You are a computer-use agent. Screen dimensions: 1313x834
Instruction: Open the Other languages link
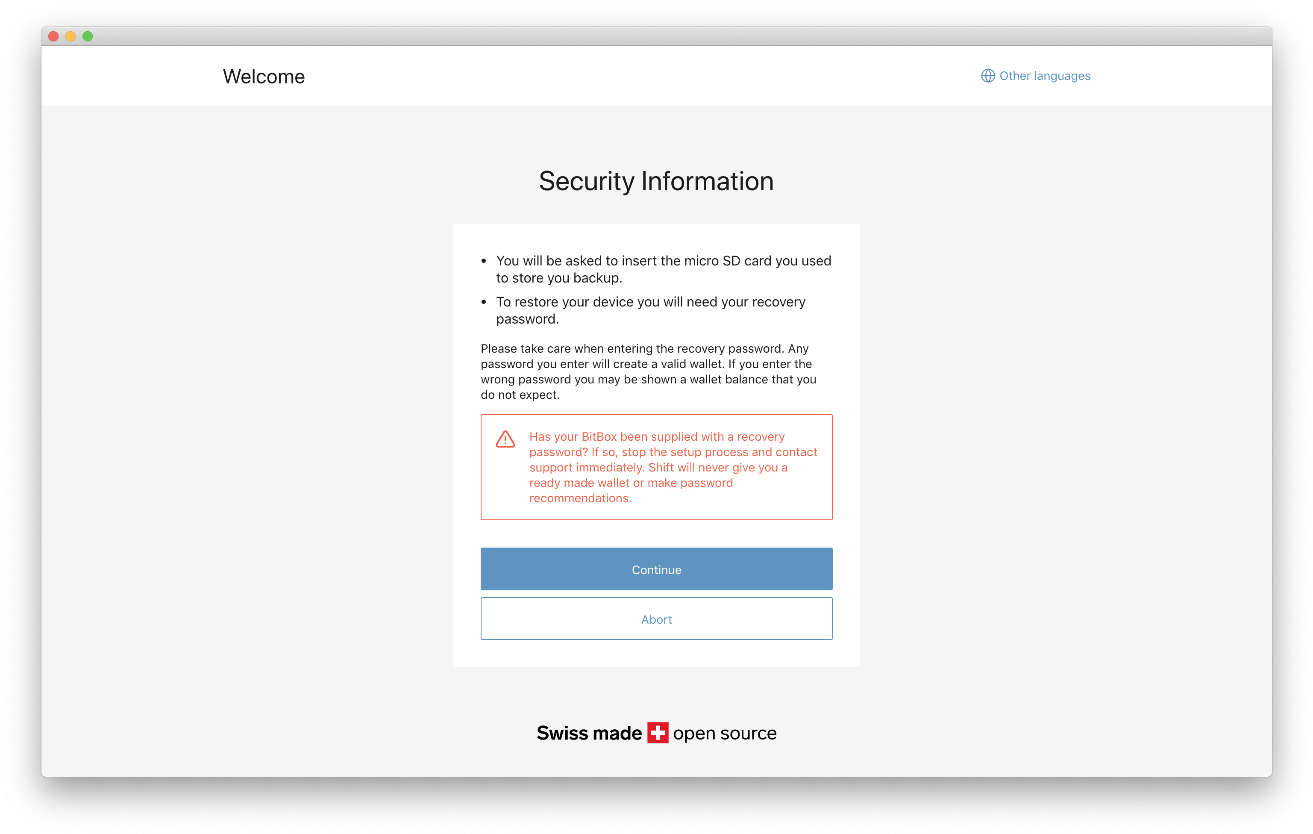pyautogui.click(x=1035, y=76)
